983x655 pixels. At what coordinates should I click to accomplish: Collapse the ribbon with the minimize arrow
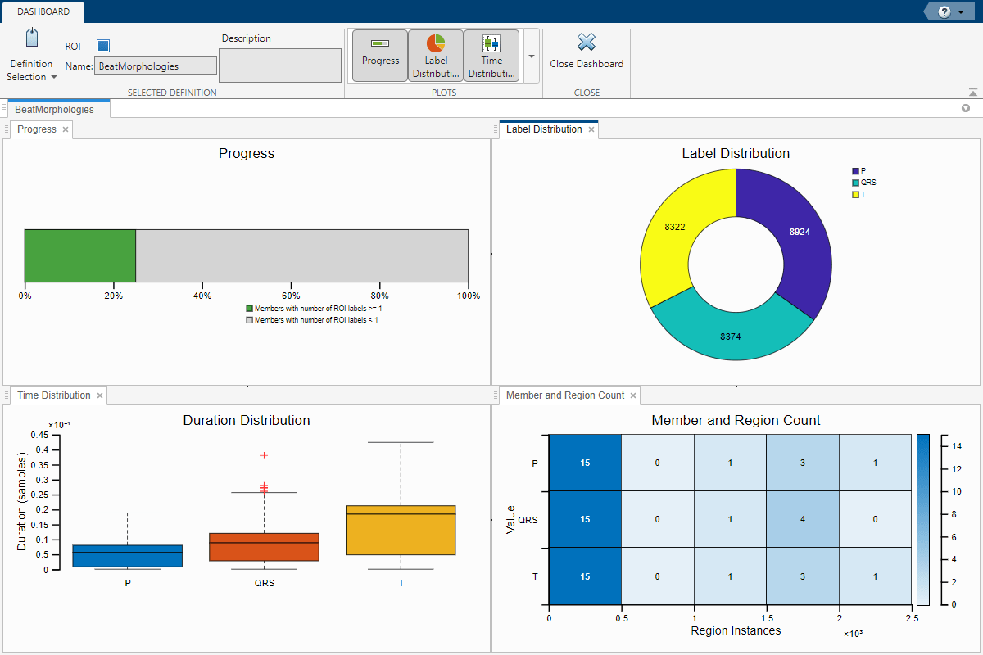(x=973, y=91)
